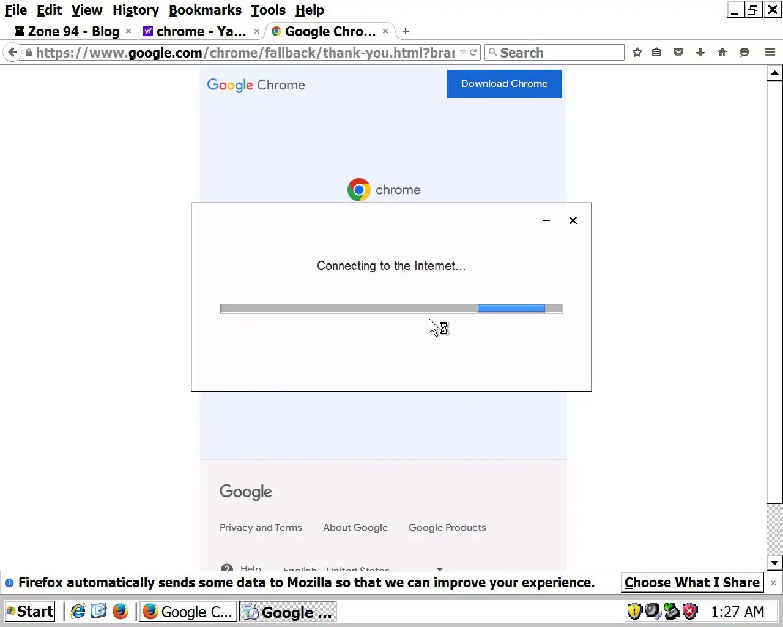Image resolution: width=783 pixels, height=627 pixels.
Task: Click the scrollbar up arrow
Action: pyautogui.click(x=774, y=73)
